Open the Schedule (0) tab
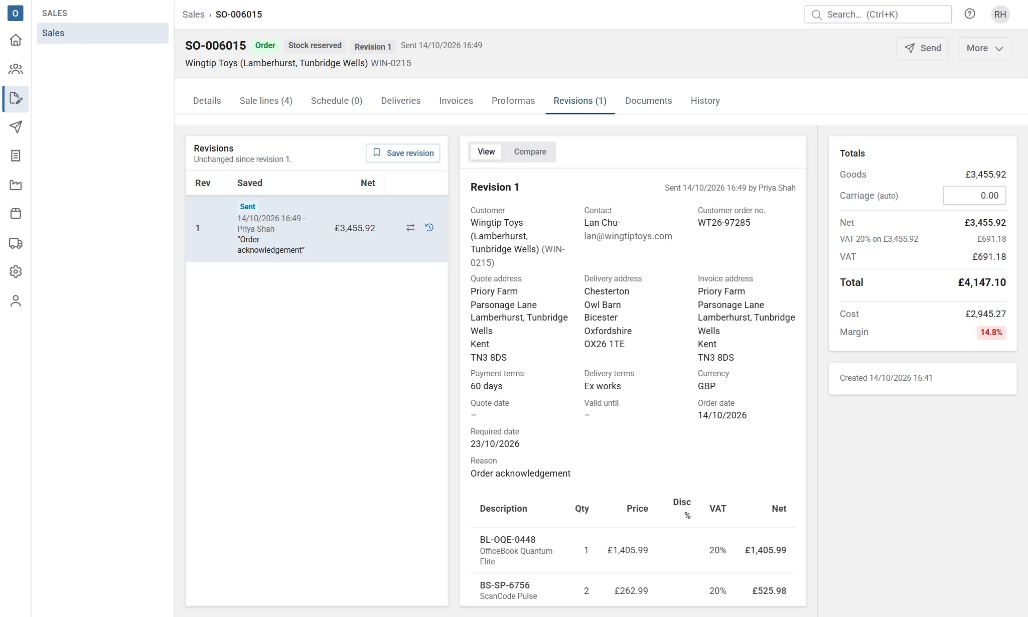Image resolution: width=1028 pixels, height=617 pixels. pos(337,101)
